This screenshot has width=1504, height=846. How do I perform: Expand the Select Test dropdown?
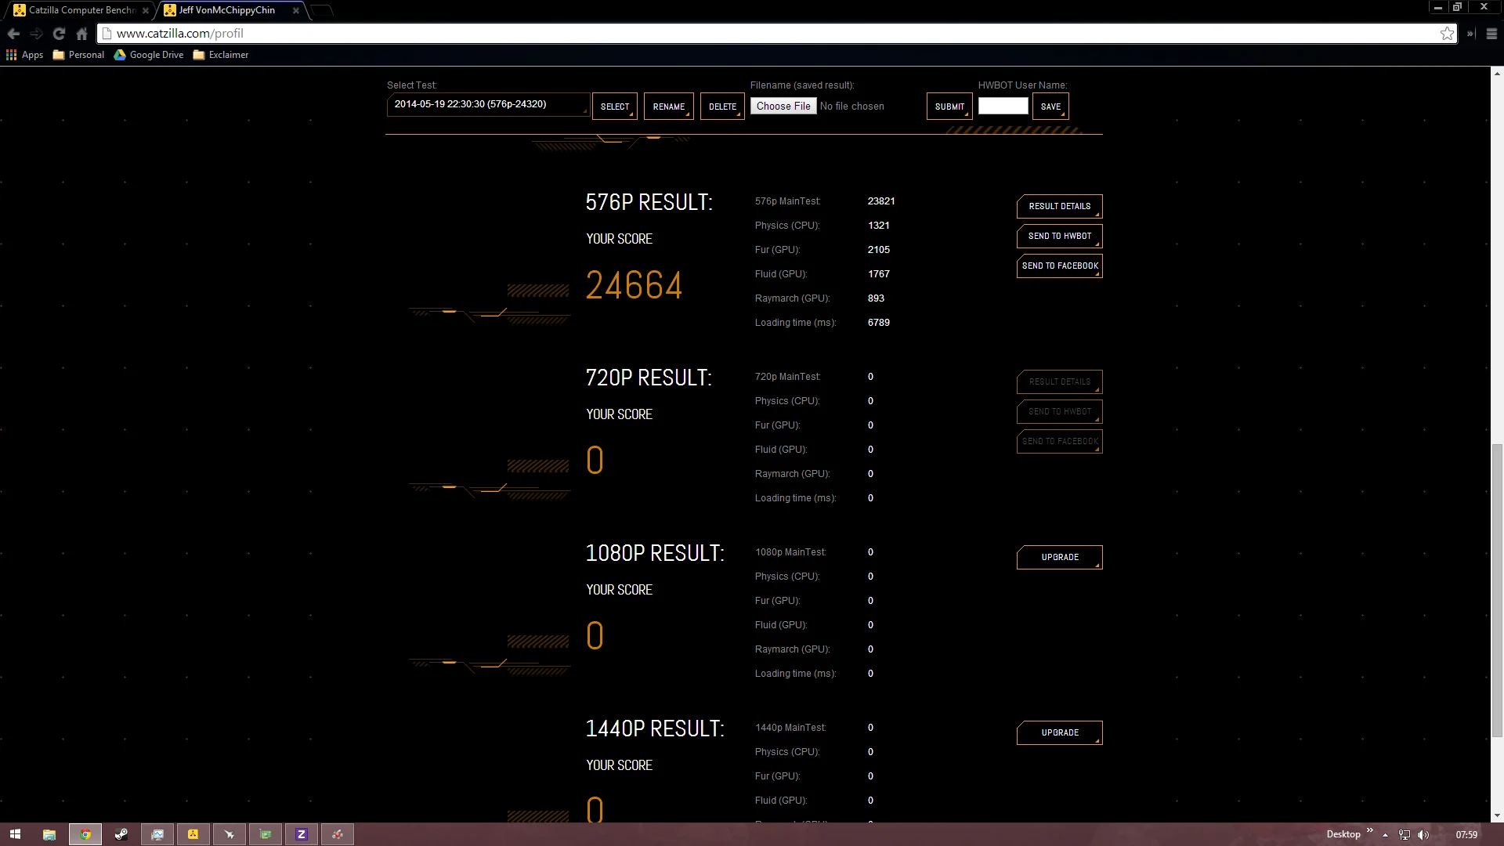(x=487, y=104)
